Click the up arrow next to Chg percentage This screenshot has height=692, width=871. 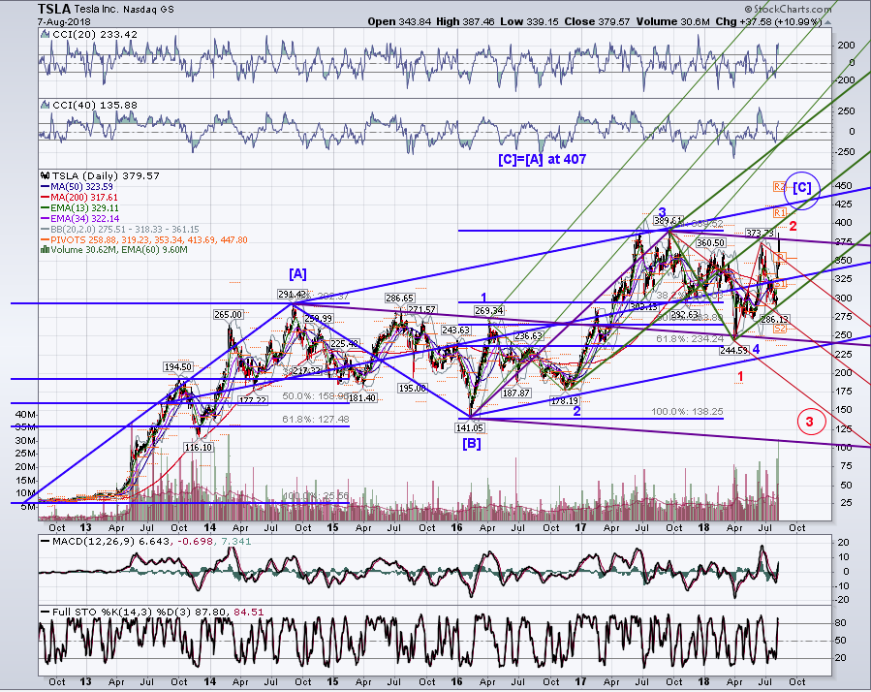pos(827,23)
